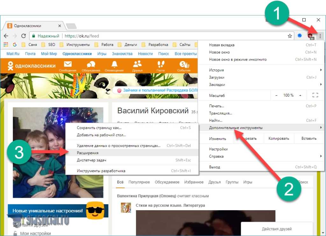
Task: Click the sunglasses smiley banner icon
Action: point(95,210)
